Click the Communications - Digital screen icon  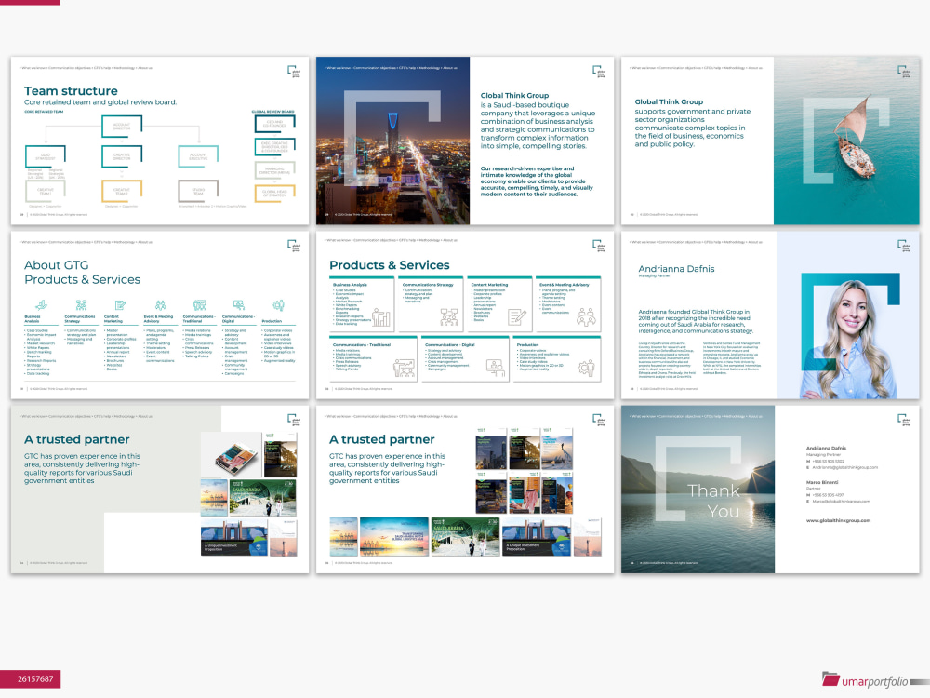[x=238, y=304]
